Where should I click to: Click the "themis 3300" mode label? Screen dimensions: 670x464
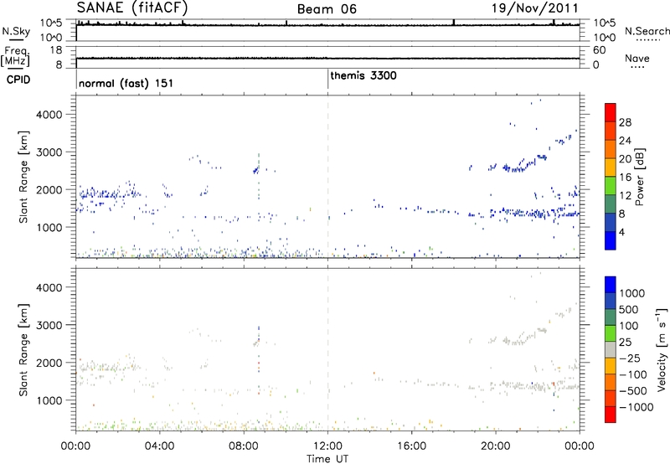pos(363,75)
